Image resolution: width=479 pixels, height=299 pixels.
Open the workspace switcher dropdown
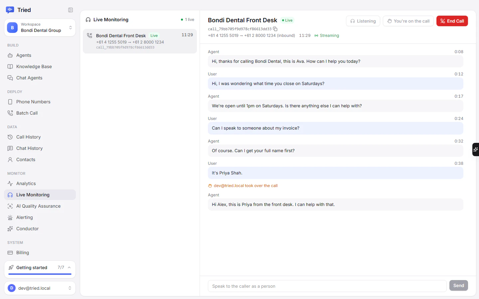pos(40,28)
